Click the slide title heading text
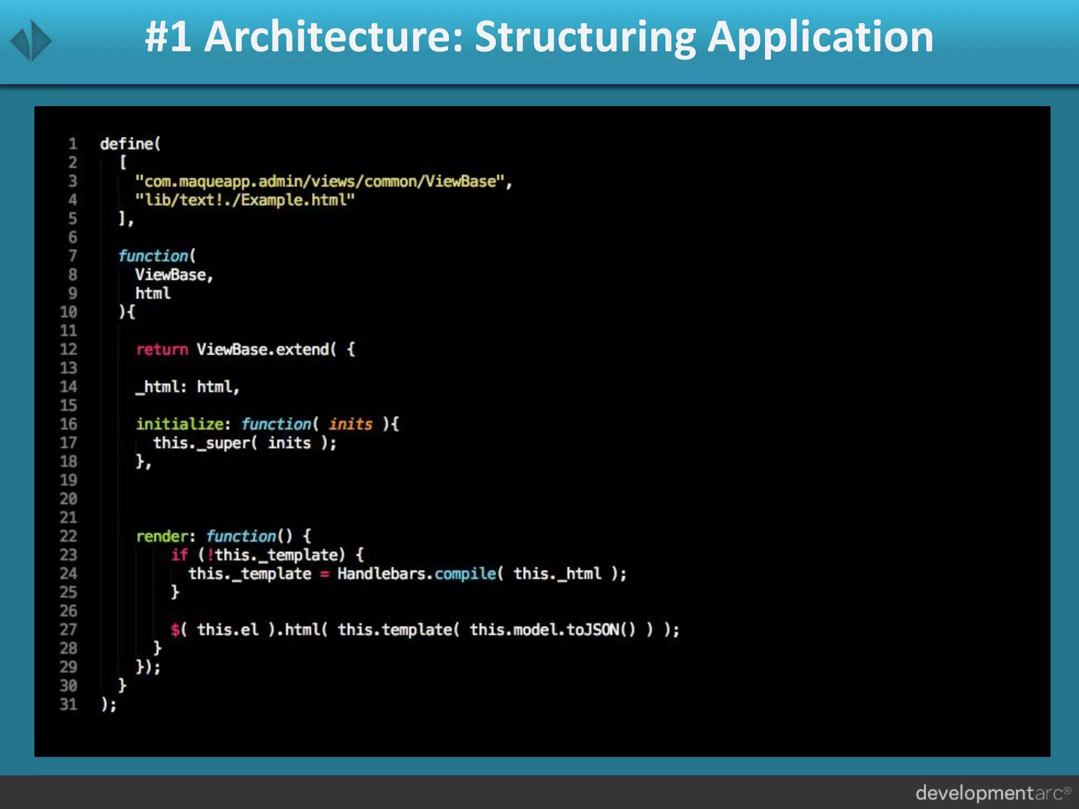The image size is (1079, 809). click(539, 37)
